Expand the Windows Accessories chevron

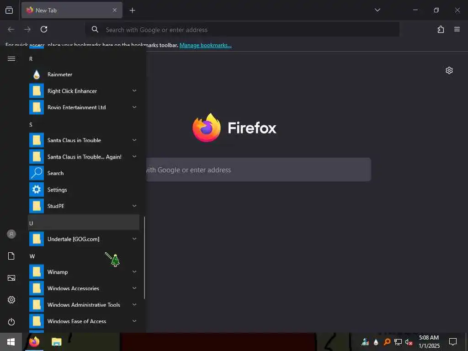point(134,288)
